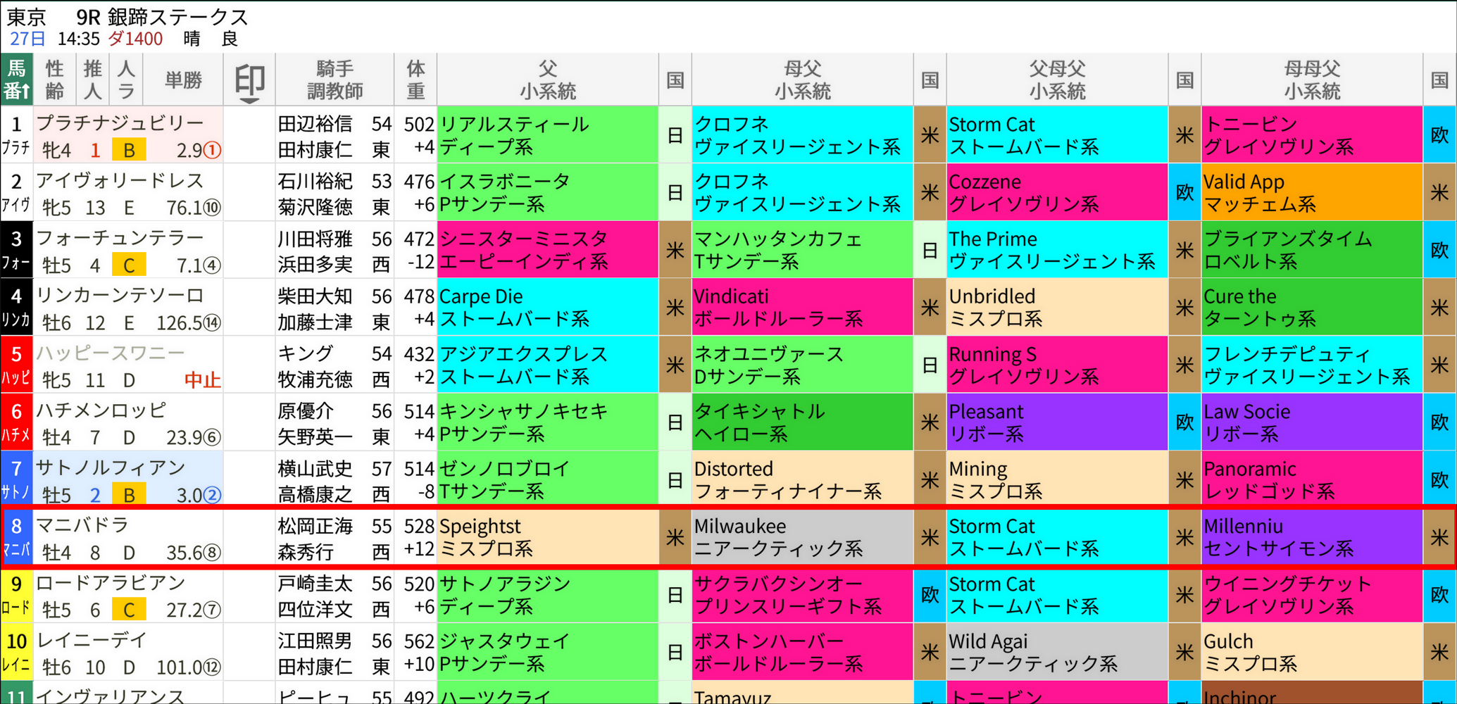Select horse name レイニーデイ

click(92, 640)
